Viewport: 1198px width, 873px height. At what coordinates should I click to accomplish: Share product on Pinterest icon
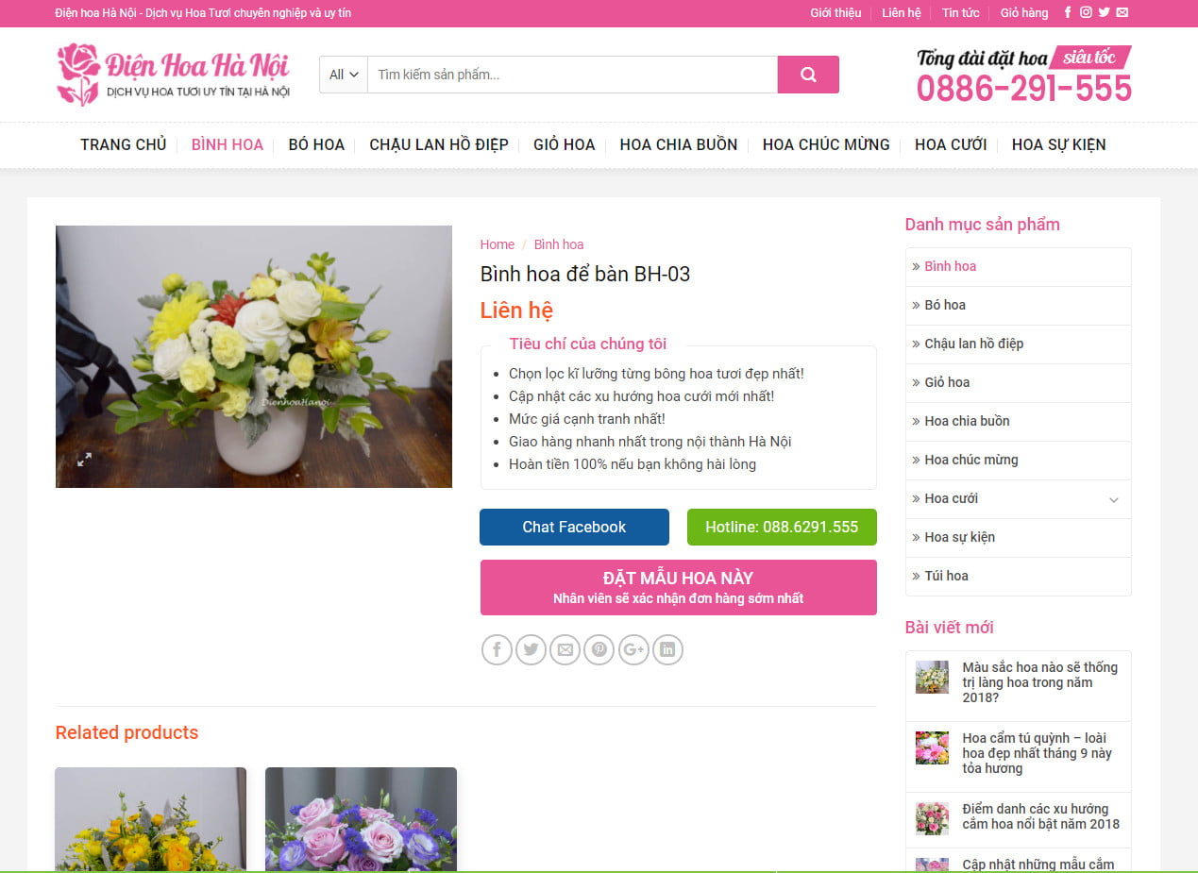click(599, 649)
